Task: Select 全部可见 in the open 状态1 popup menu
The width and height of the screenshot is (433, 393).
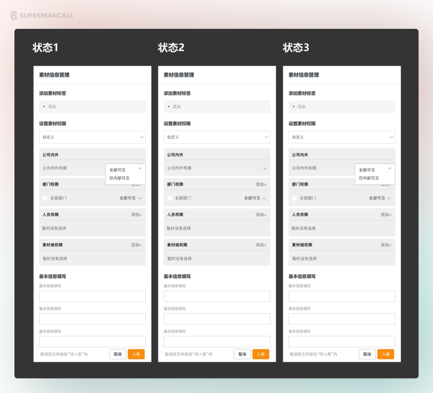Action: click(117, 170)
